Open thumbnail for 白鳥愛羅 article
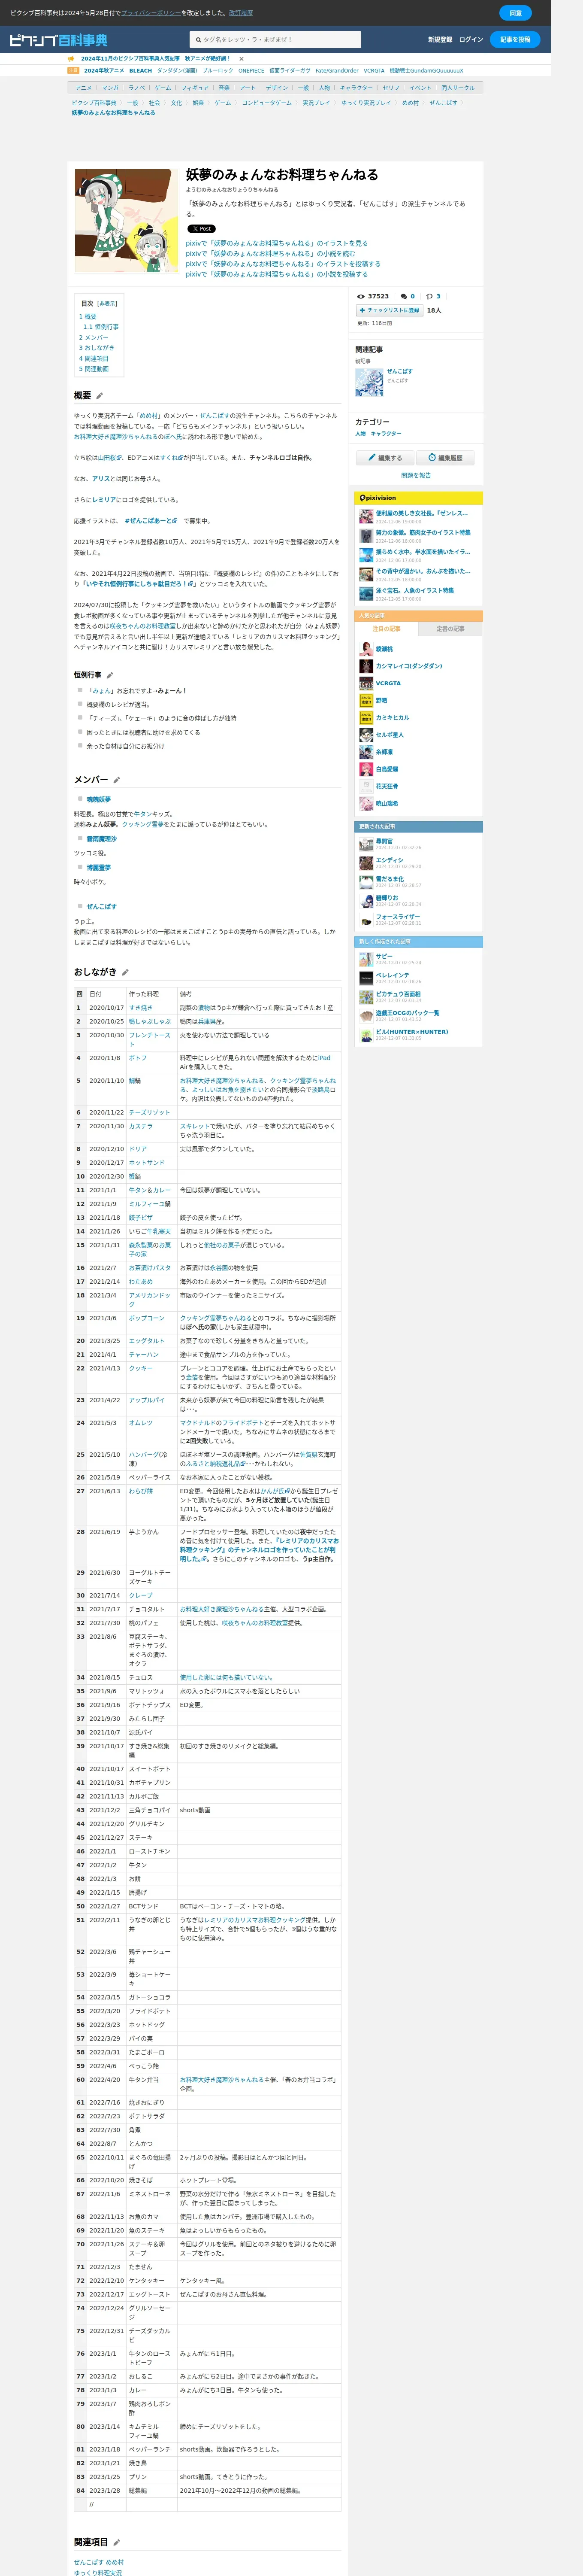Screen dimensions: 583x2576 366,769
